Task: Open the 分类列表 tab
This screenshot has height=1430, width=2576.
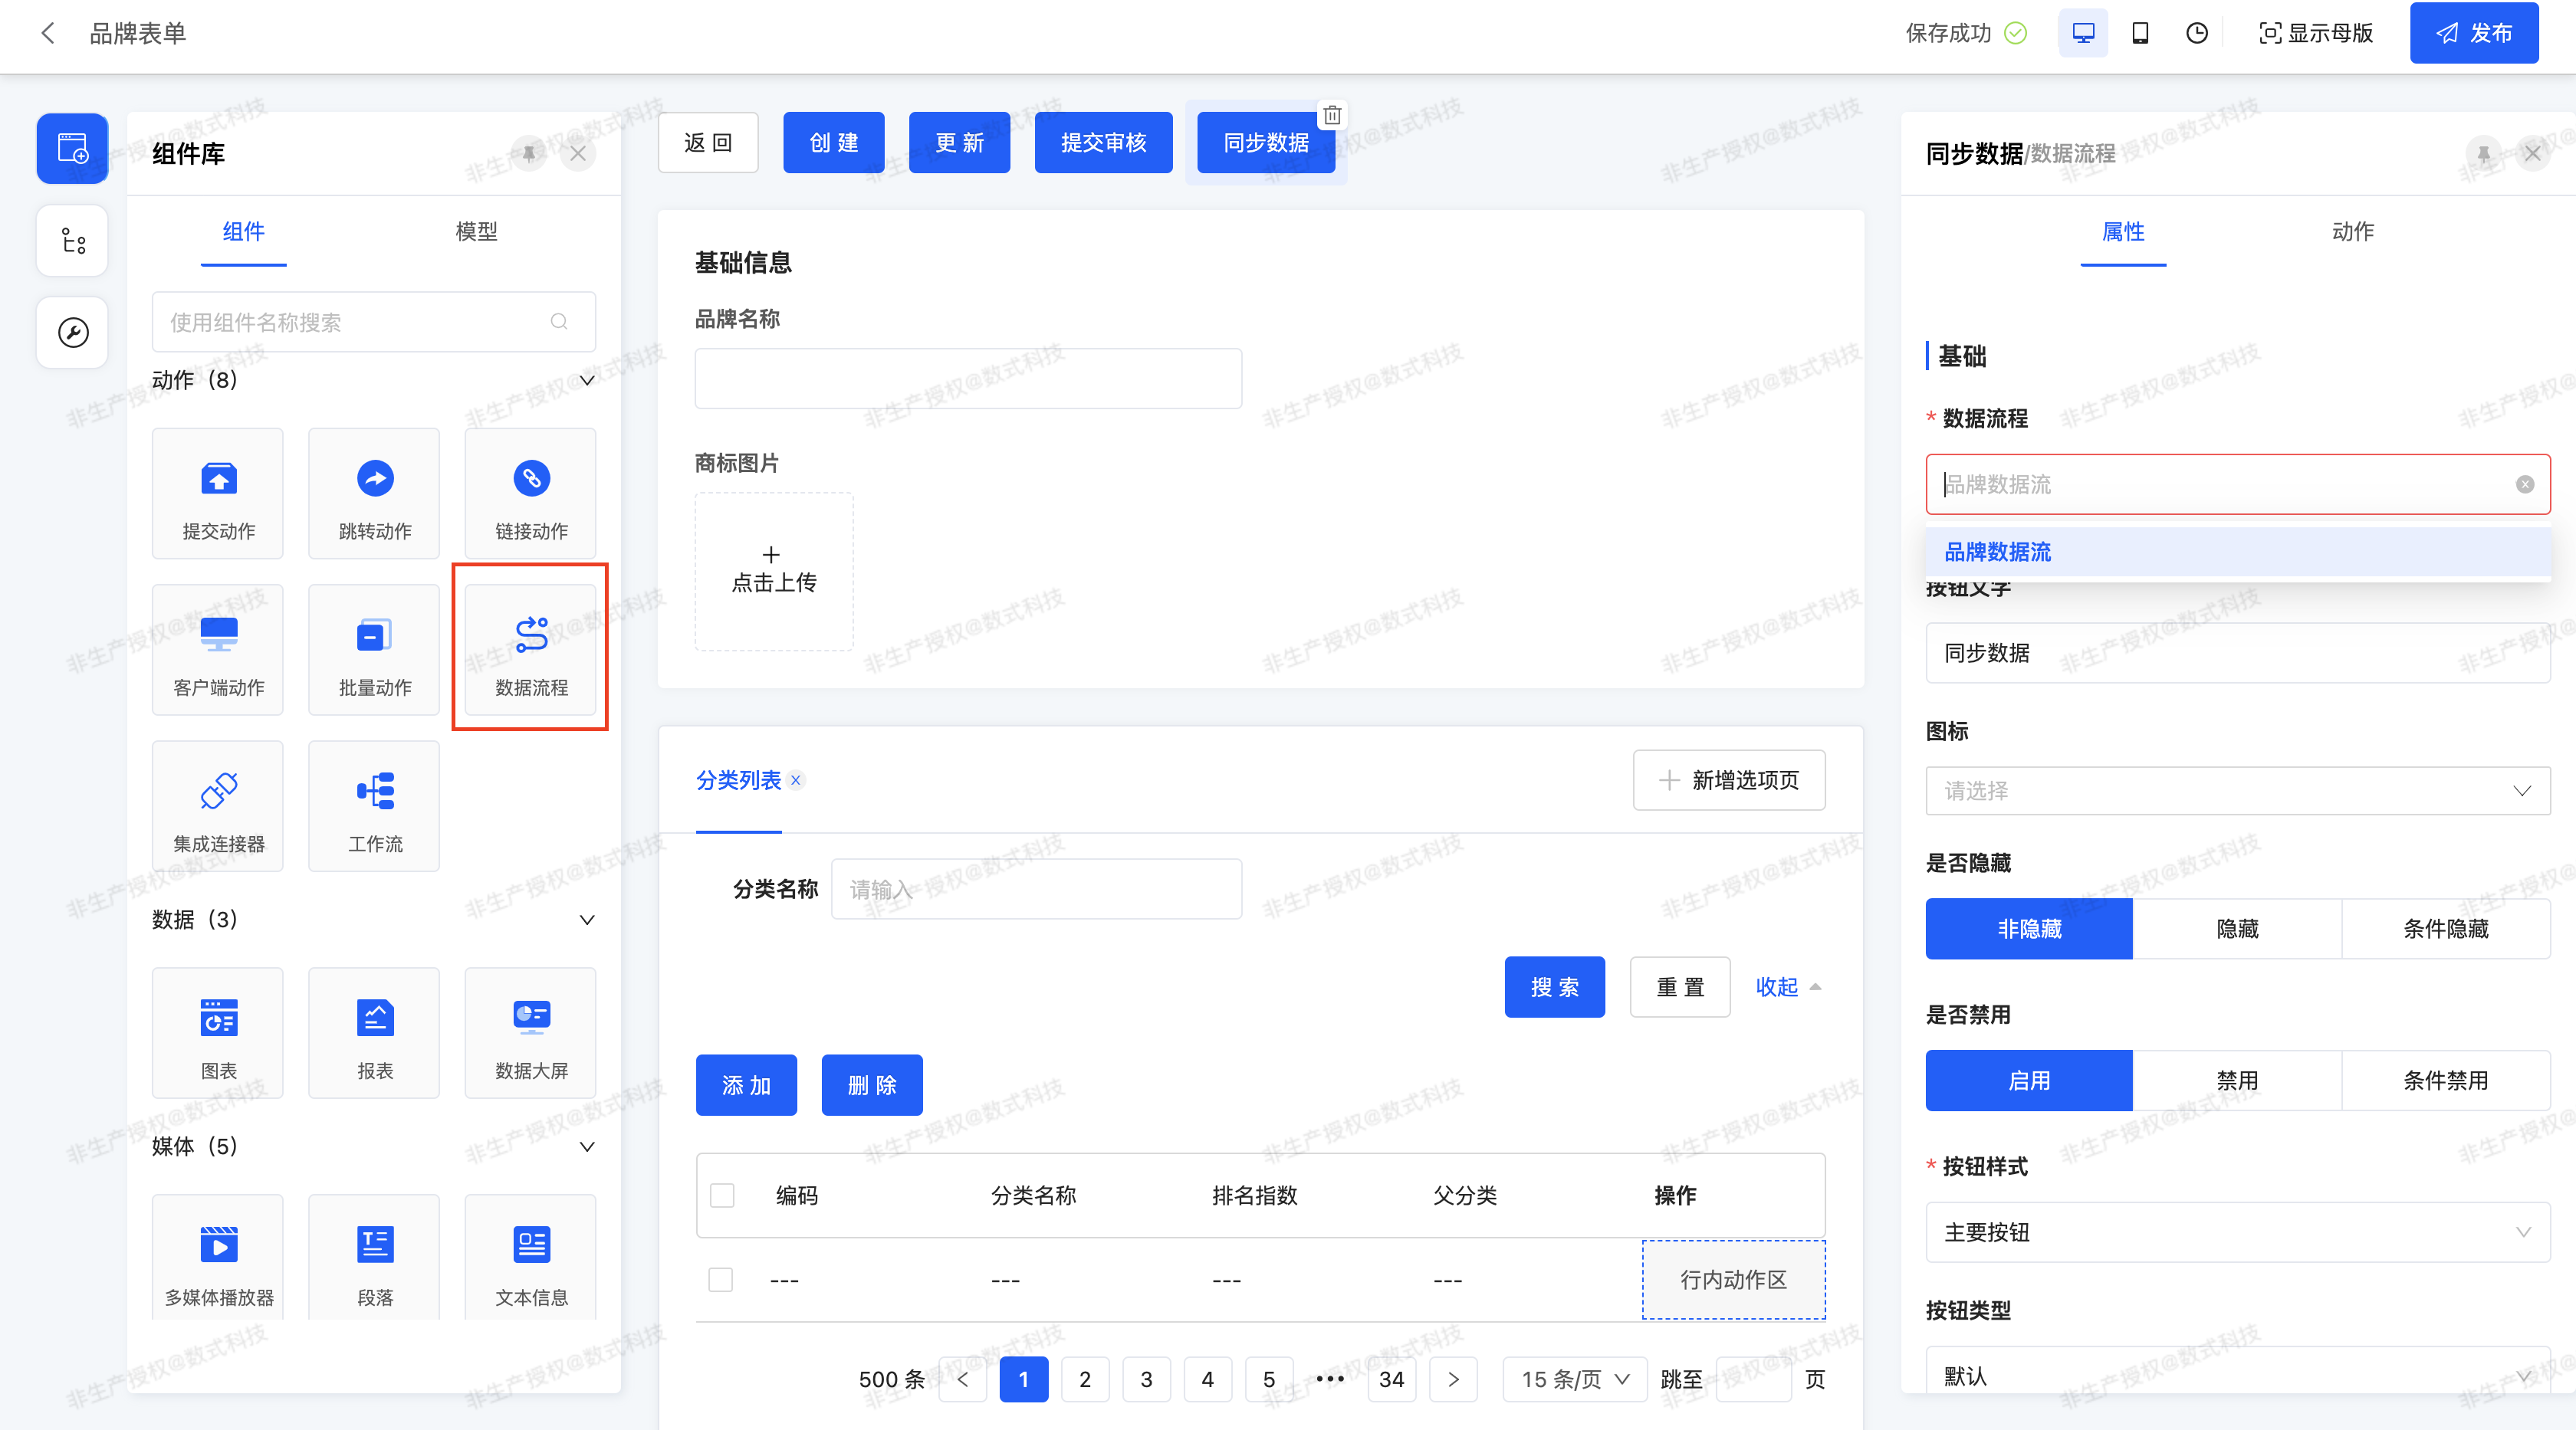Action: pos(738,779)
